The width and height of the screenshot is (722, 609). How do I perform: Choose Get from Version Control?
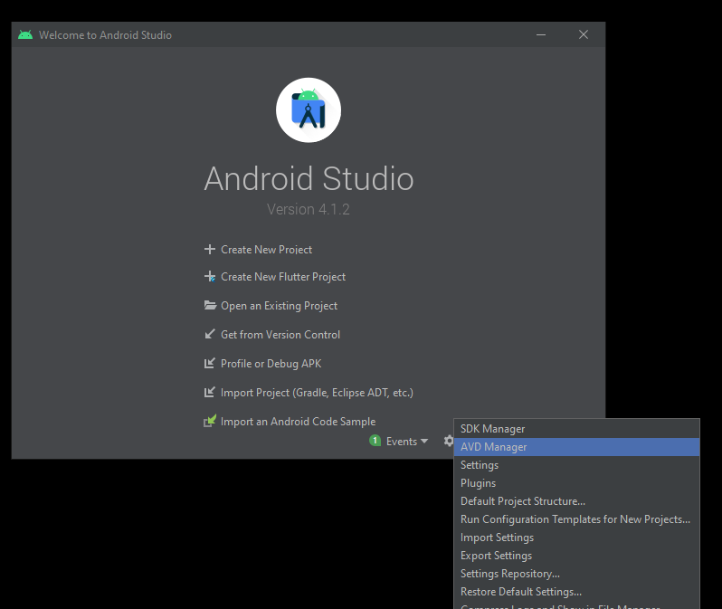point(280,335)
